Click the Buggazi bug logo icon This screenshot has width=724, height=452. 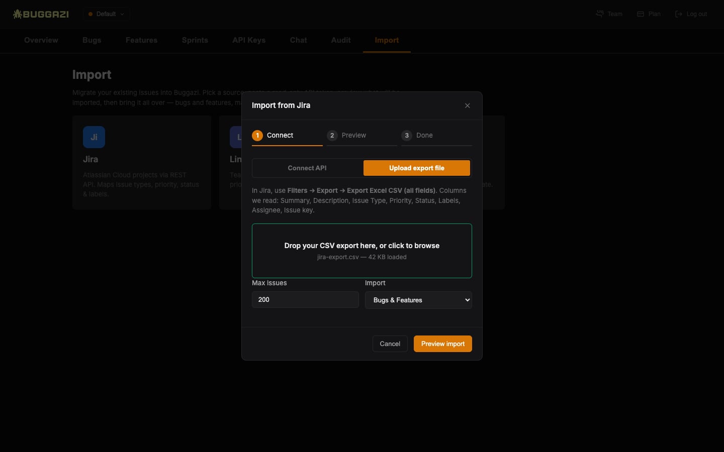pos(18,14)
